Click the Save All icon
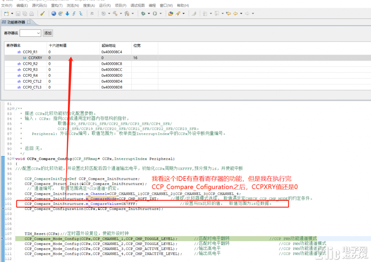 tap(25, 14)
